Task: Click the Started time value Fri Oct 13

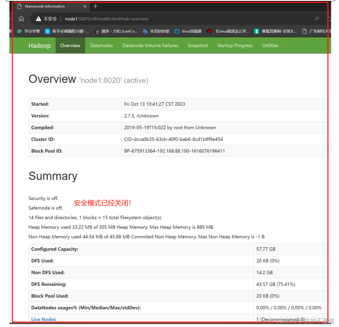Action: pyautogui.click(x=154, y=104)
